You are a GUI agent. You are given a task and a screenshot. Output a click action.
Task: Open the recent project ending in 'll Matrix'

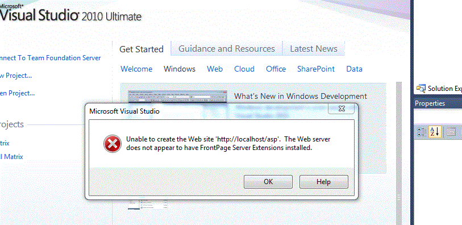click(x=11, y=157)
